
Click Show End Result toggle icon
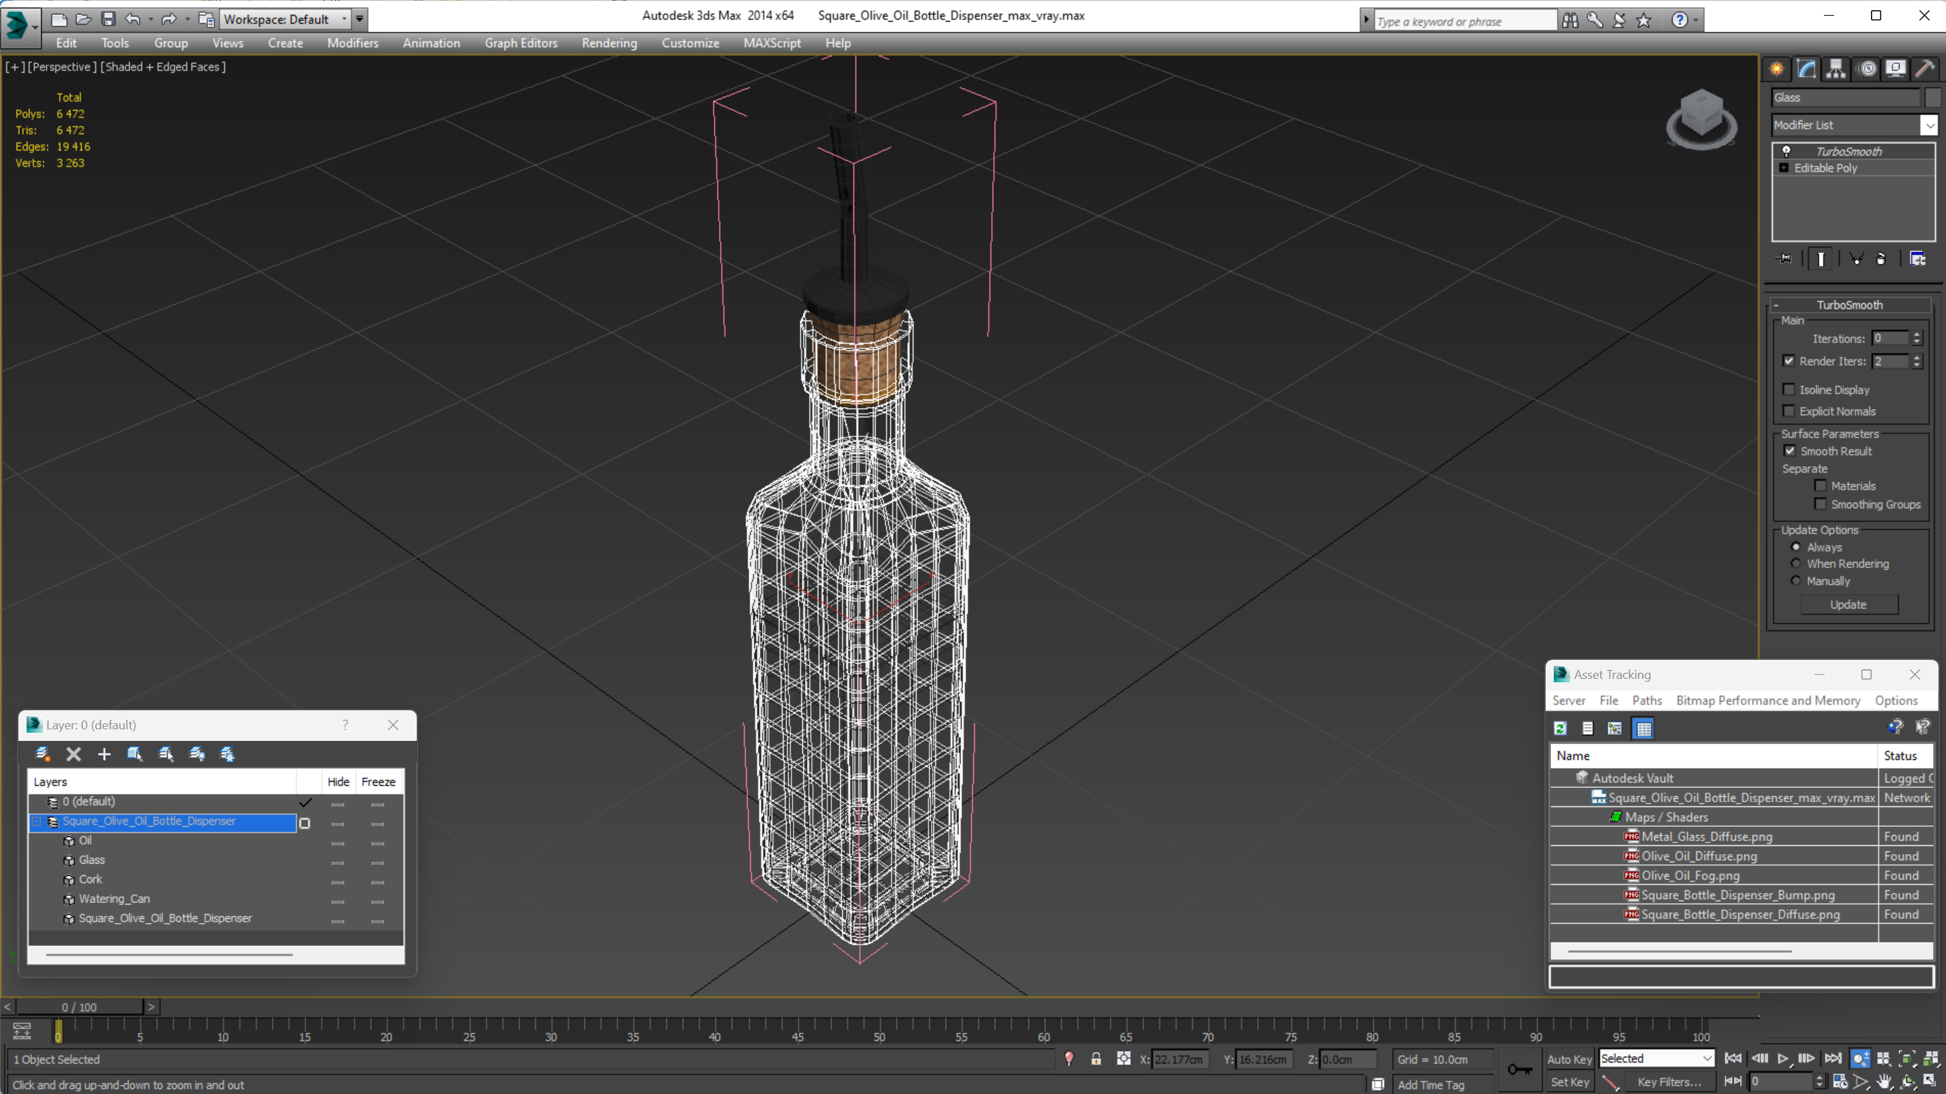point(1820,259)
